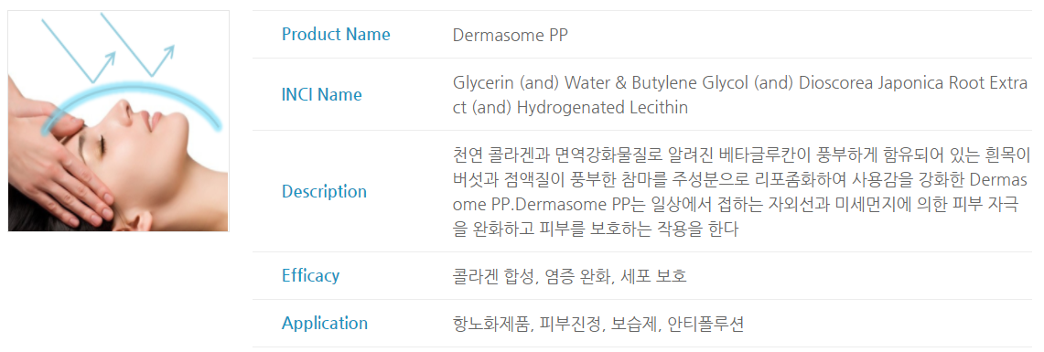Screen dimensions: 1044x352
Task: Click the Application label
Action: tap(324, 324)
